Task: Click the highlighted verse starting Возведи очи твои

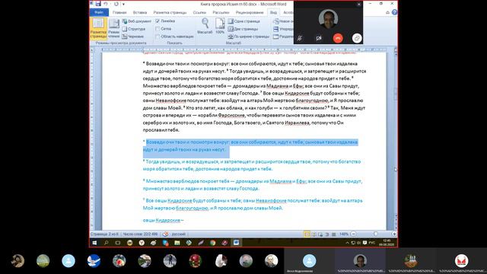Action: point(250,145)
